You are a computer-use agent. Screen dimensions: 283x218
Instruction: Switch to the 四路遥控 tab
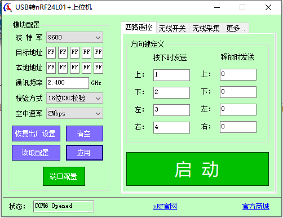pos(139,28)
